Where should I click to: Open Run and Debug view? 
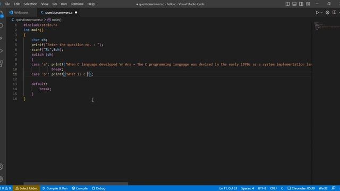pyautogui.click(x=2, y=51)
